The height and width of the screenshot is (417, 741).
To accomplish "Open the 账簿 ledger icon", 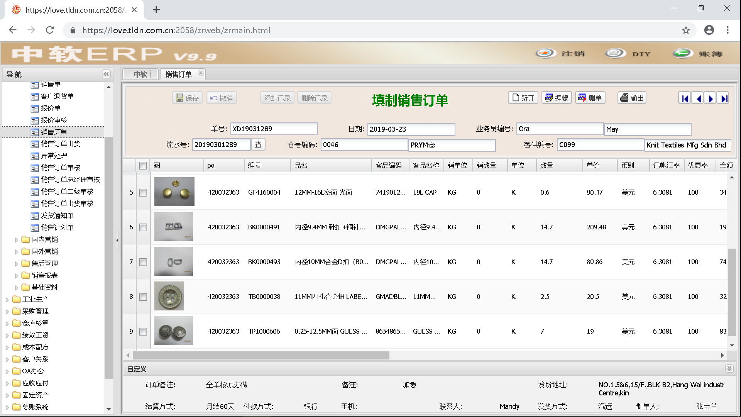I will [682, 53].
